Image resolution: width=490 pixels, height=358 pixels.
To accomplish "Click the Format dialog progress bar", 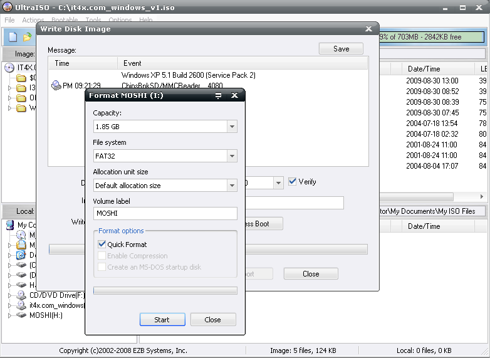I will point(165,291).
